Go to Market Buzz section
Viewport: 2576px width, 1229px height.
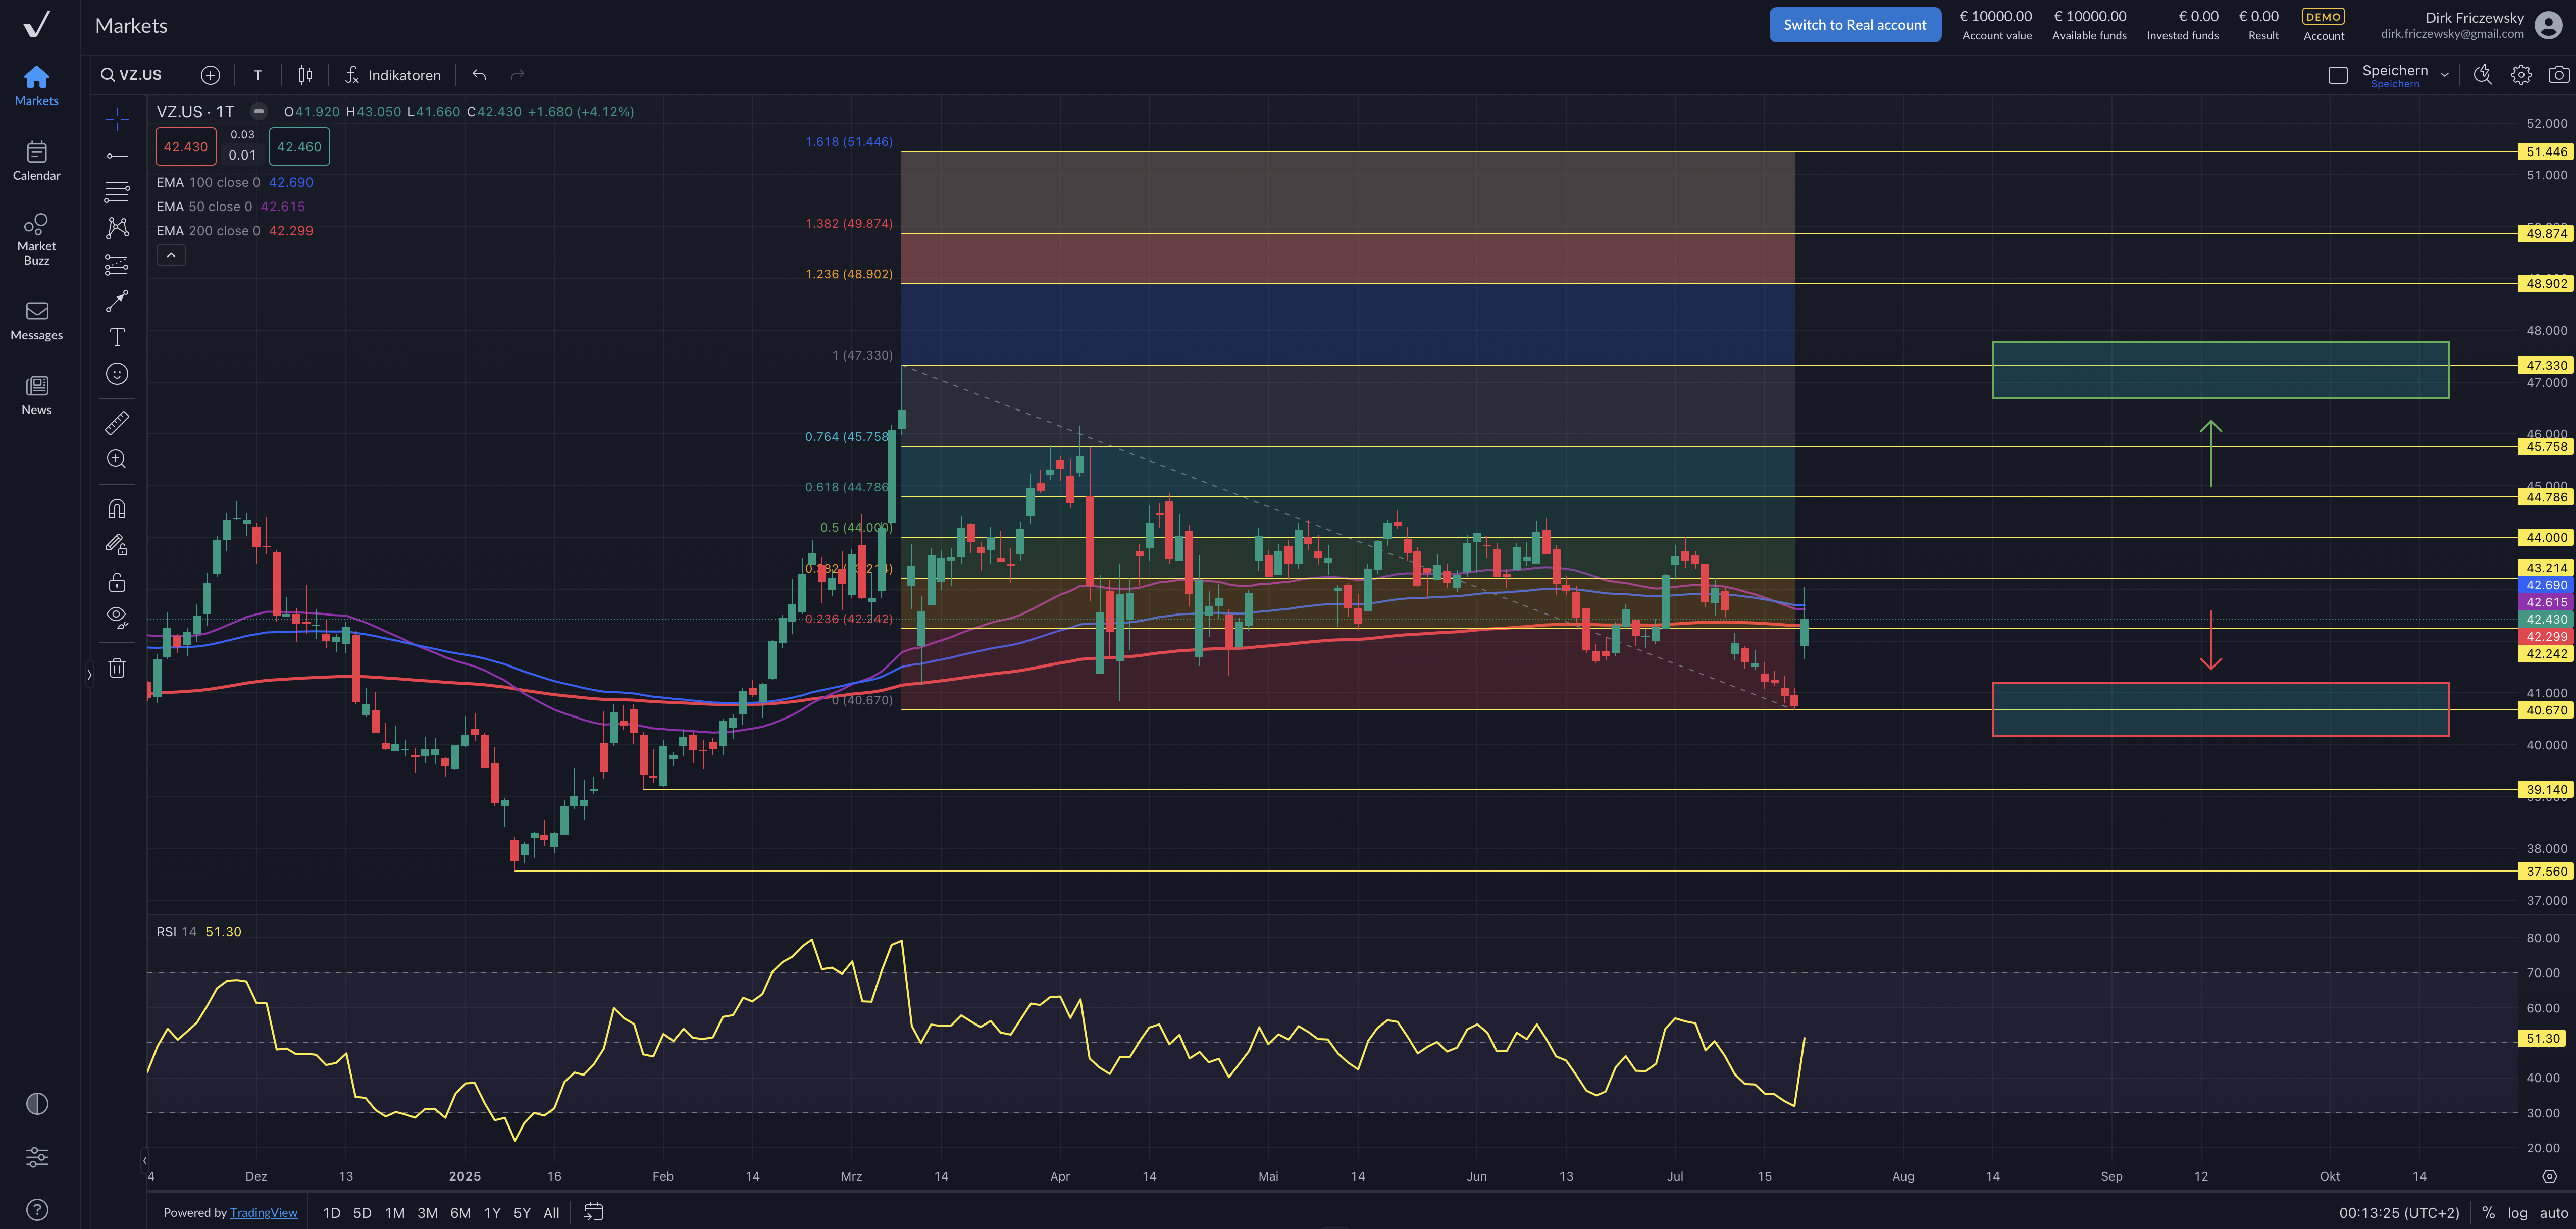point(36,239)
